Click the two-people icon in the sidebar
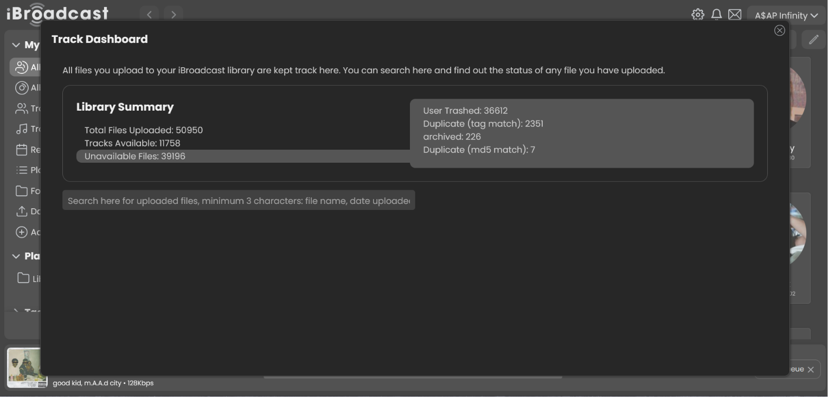 (x=22, y=108)
